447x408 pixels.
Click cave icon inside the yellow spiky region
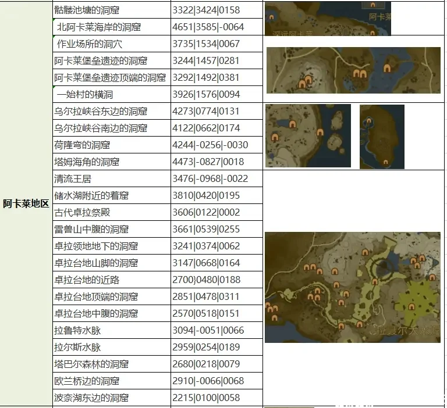[x=412, y=307]
